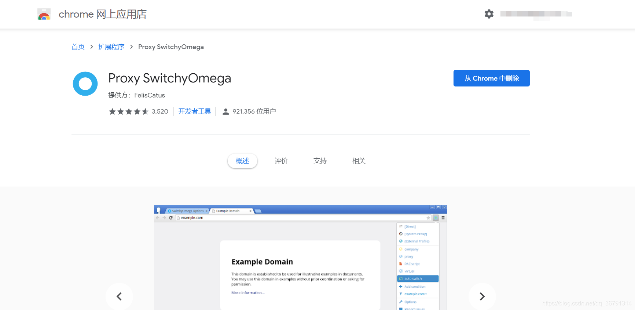
Task: Click the chrome 网上应用店 title text
Action: [103, 14]
